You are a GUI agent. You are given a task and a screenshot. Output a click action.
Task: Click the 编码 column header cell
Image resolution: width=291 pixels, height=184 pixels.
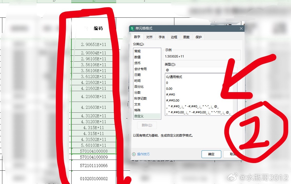click(94, 28)
